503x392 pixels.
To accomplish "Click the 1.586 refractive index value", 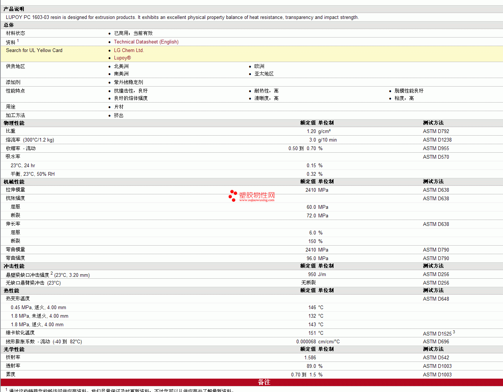I will [x=310, y=358].
